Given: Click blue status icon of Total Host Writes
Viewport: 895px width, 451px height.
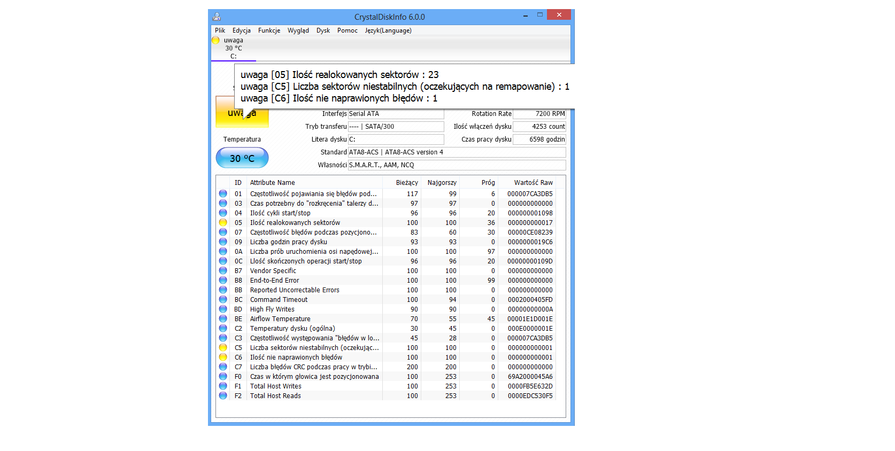Looking at the screenshot, I should pos(223,386).
